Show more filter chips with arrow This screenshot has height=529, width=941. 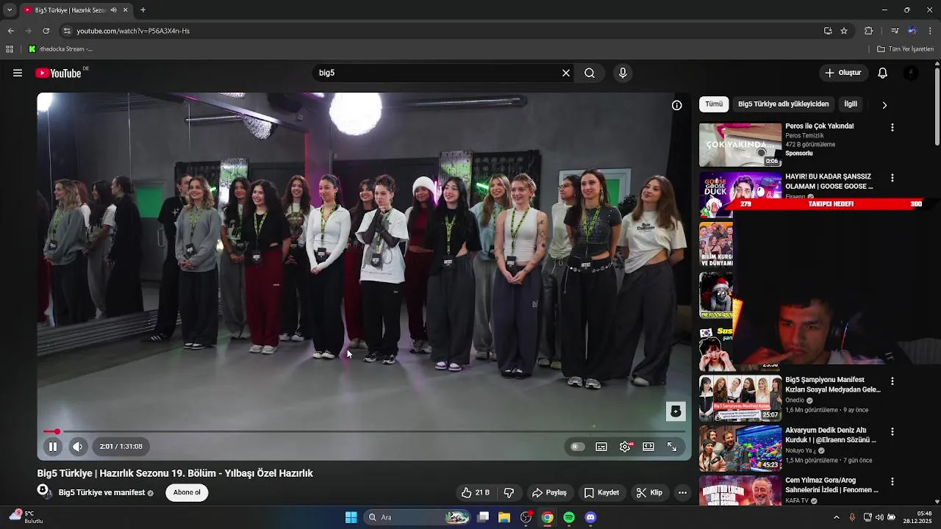[x=884, y=105]
